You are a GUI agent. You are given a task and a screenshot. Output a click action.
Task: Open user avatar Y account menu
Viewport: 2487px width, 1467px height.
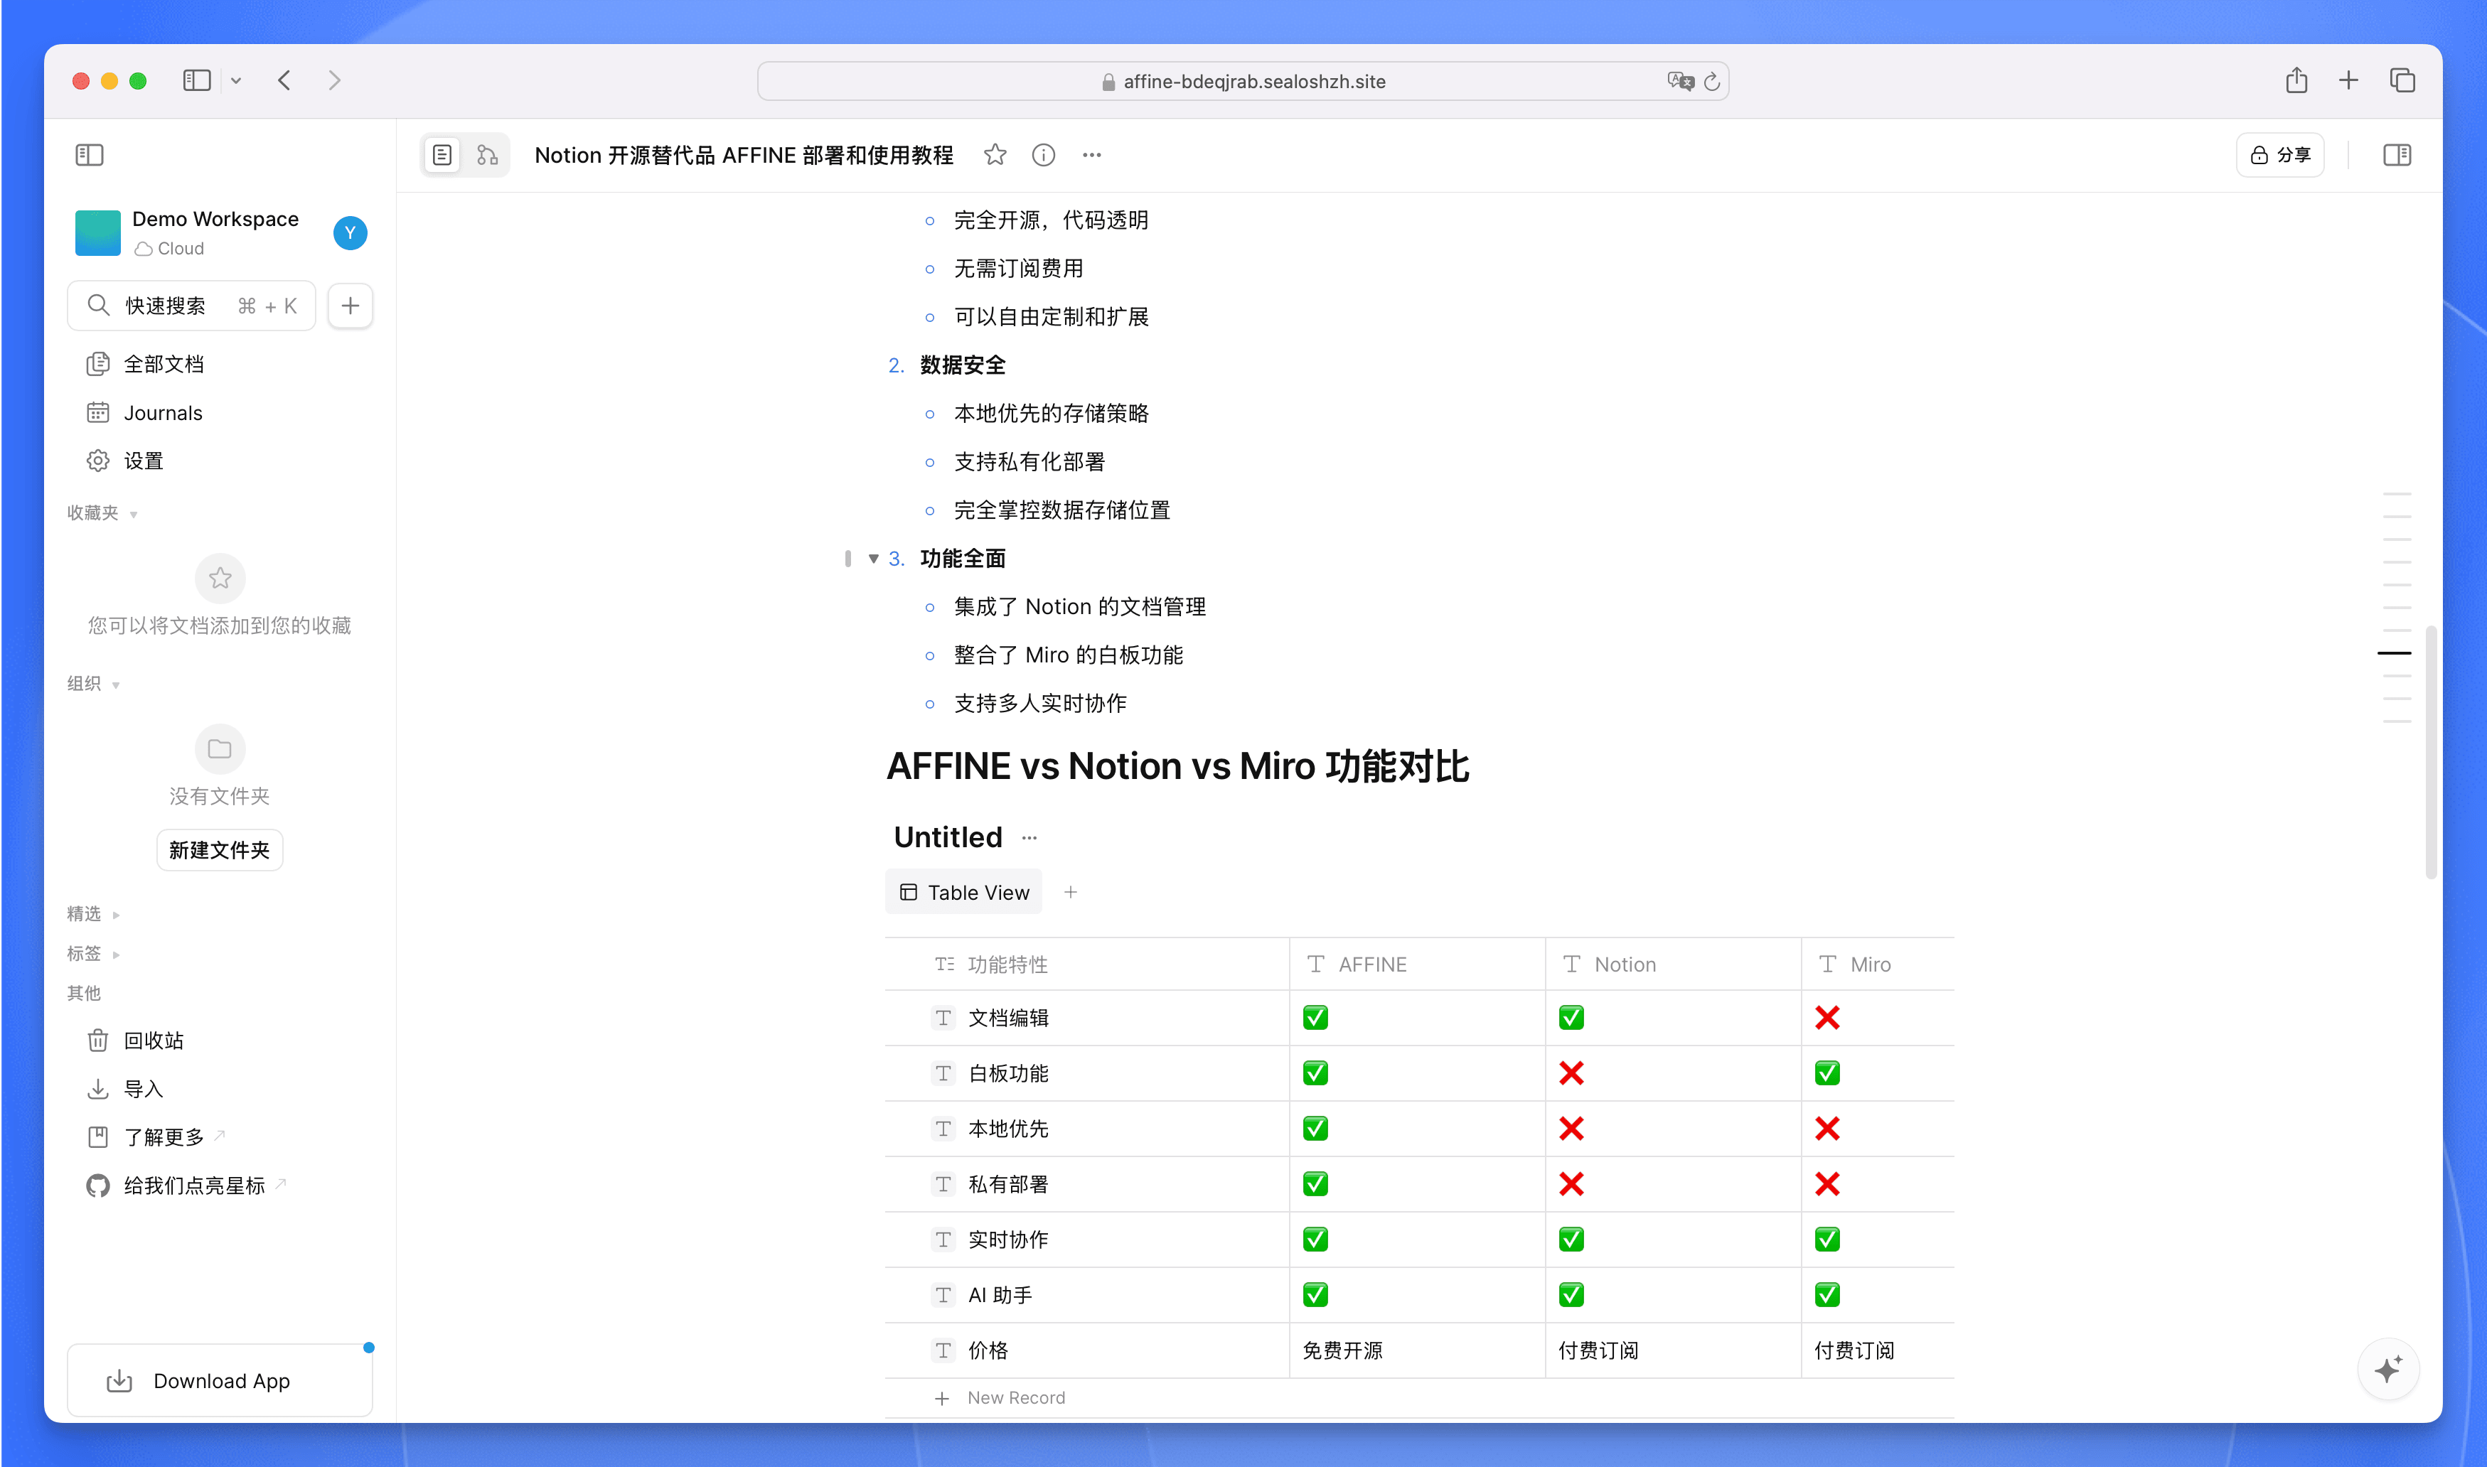click(x=350, y=233)
